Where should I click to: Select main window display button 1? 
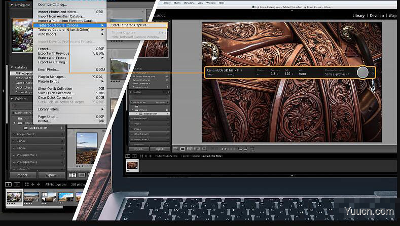pos(8,184)
